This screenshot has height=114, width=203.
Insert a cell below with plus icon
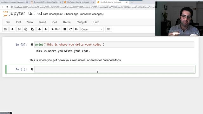click(12, 29)
